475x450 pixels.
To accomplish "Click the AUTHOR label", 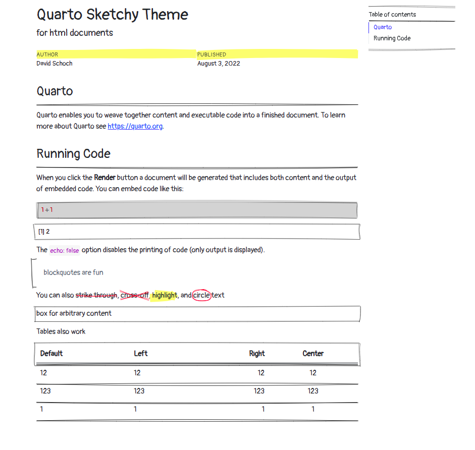I will pos(47,54).
